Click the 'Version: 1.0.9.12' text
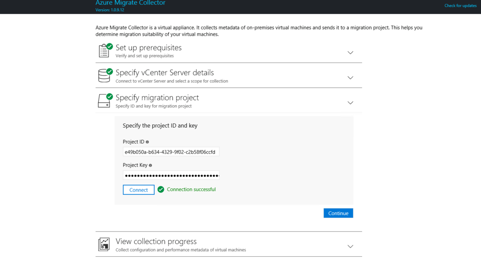This screenshot has width=481, height=269. (x=110, y=10)
